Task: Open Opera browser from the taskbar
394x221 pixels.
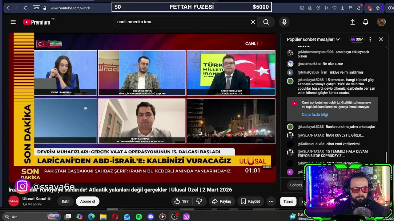Action: pyautogui.click(x=115, y=217)
